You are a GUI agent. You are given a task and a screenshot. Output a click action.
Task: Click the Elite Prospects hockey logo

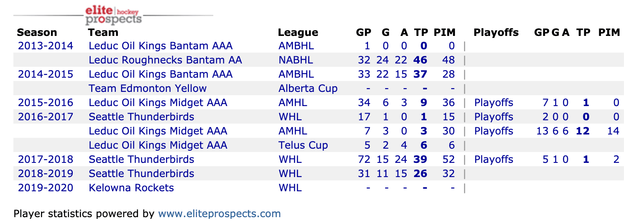(x=113, y=15)
